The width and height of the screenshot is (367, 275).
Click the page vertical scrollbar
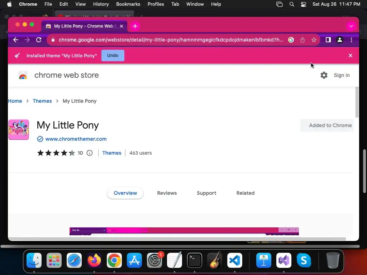(x=357, y=102)
